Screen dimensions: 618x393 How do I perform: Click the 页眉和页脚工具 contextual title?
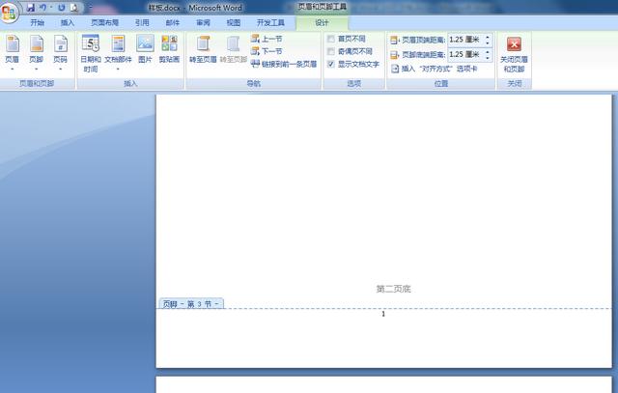pyautogui.click(x=322, y=7)
